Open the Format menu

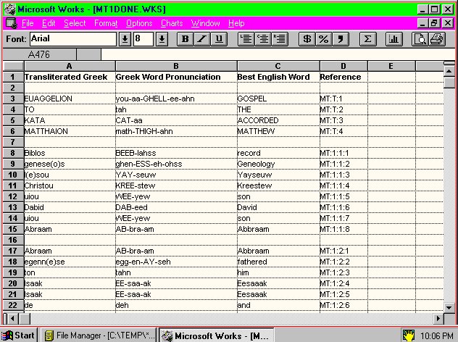click(106, 23)
